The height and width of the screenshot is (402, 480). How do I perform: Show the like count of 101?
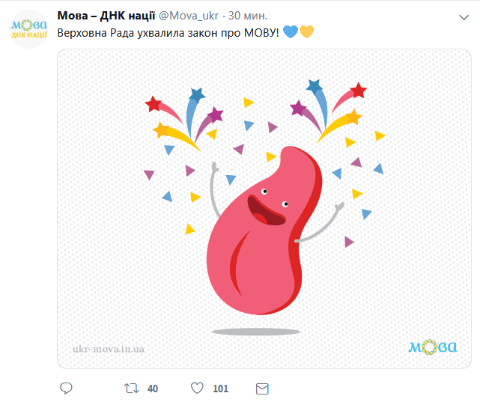click(220, 389)
